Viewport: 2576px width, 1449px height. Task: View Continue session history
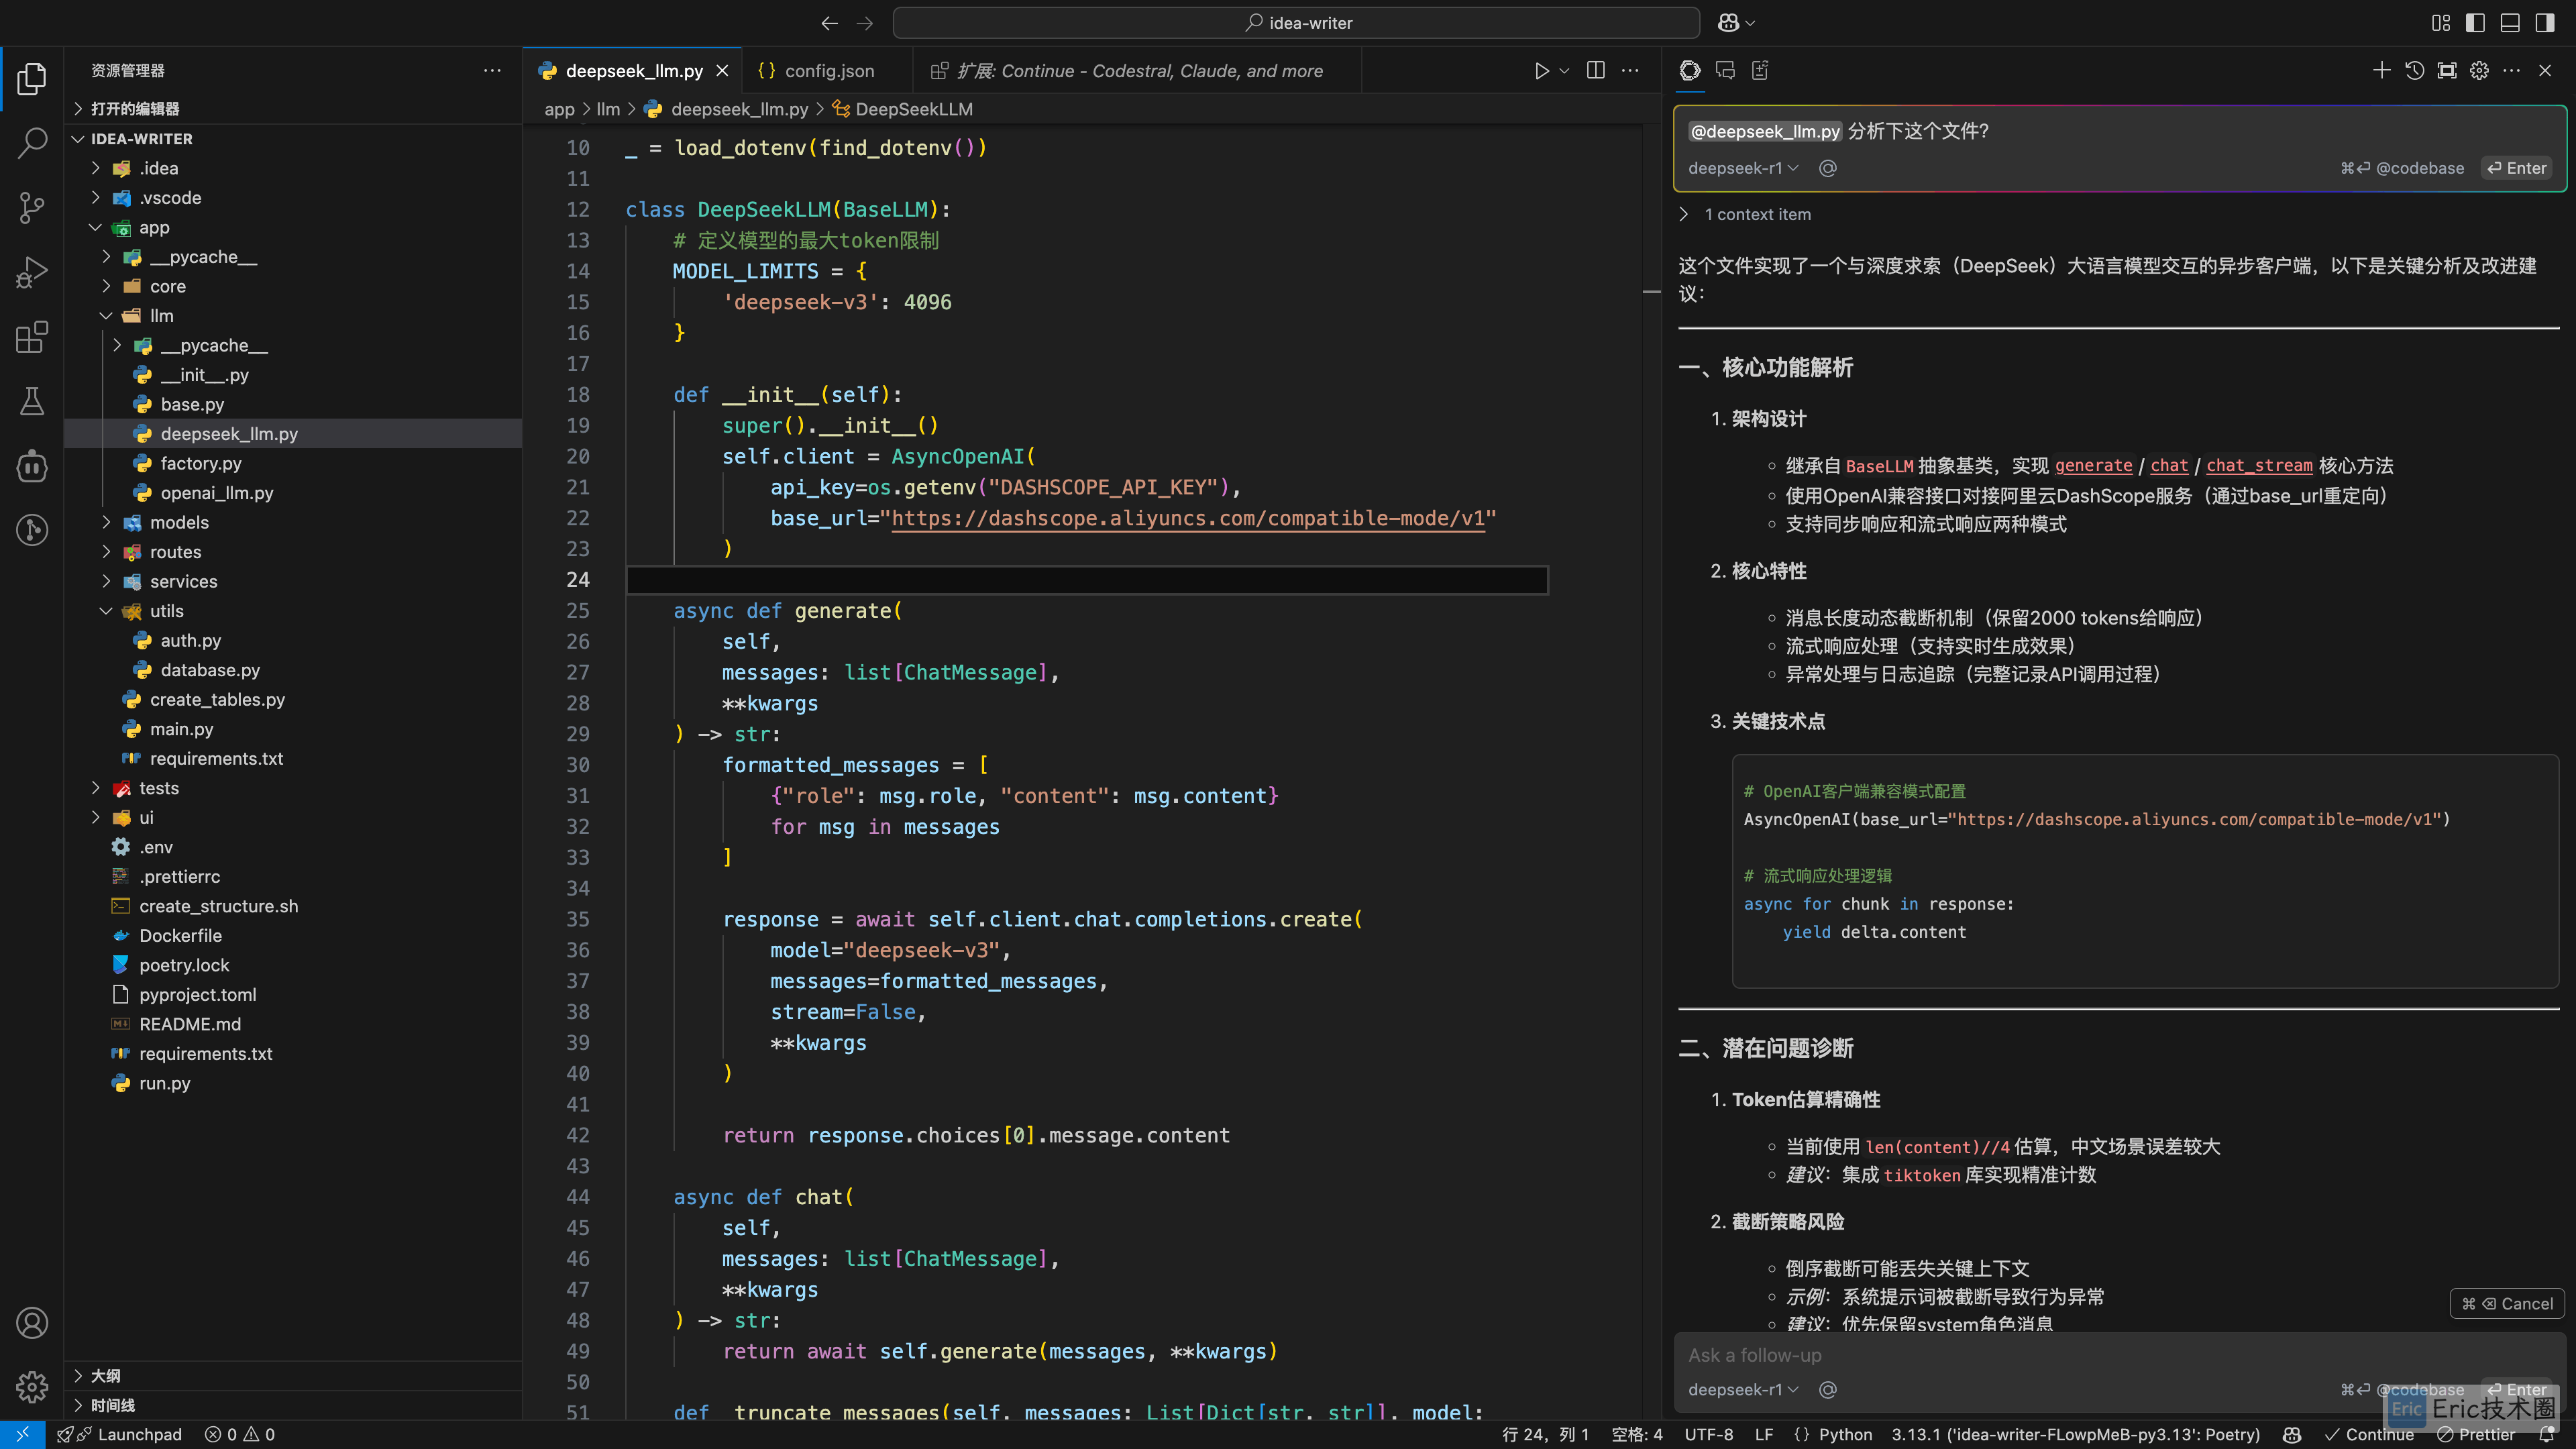2414,71
